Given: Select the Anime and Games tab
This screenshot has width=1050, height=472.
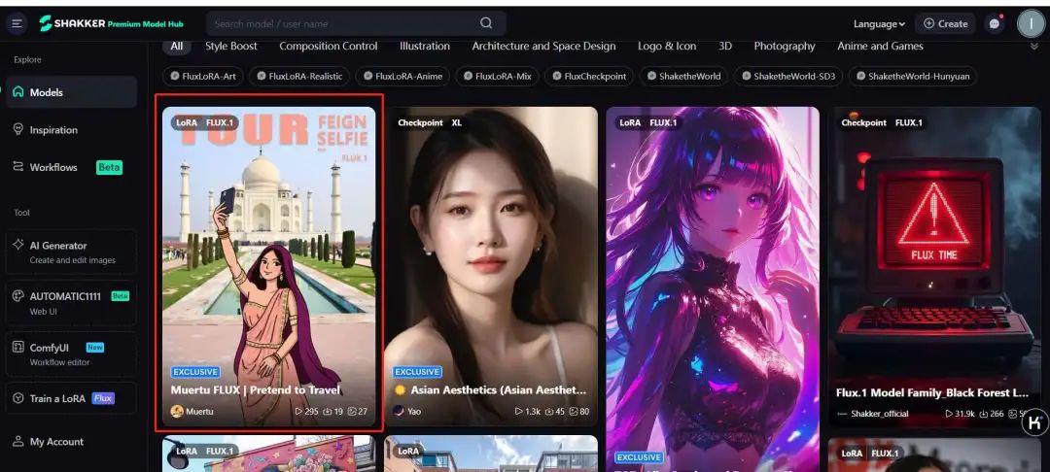Looking at the screenshot, I should coord(880,46).
